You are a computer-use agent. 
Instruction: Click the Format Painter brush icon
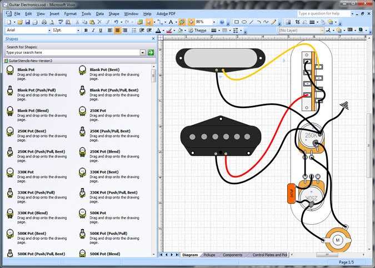[x=108, y=22]
